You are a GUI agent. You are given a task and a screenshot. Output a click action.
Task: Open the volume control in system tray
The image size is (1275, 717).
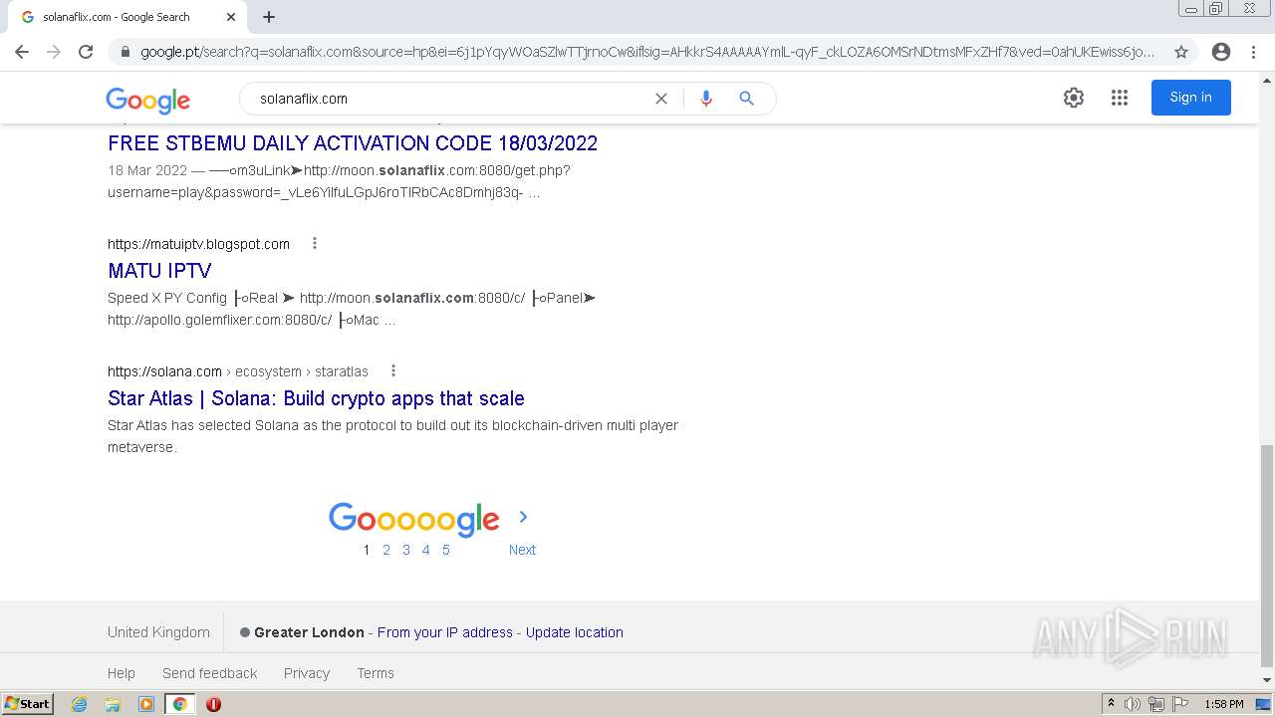coord(1133,704)
